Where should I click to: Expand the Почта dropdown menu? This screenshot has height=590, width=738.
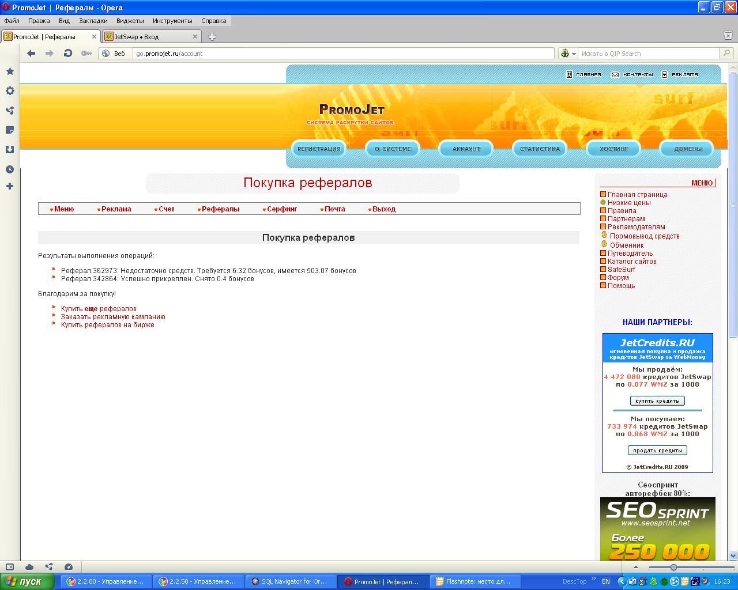click(x=333, y=209)
